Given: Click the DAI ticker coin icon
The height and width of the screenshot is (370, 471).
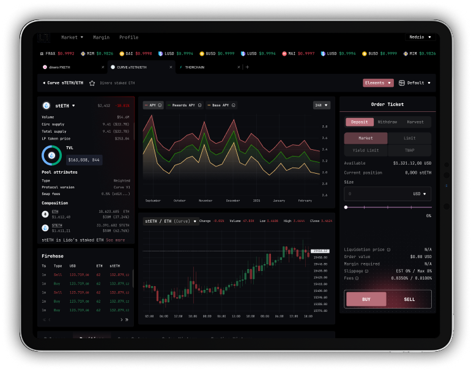Looking at the screenshot, I should coord(122,54).
